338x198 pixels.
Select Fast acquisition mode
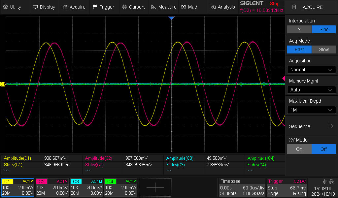coord(299,49)
